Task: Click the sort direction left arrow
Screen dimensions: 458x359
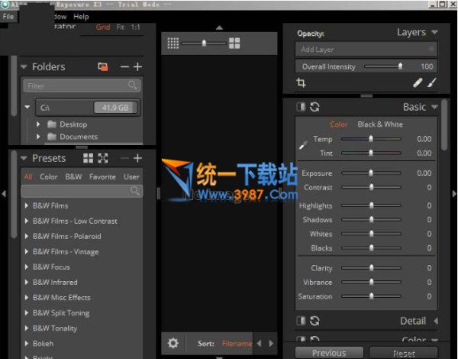Action: [259, 343]
